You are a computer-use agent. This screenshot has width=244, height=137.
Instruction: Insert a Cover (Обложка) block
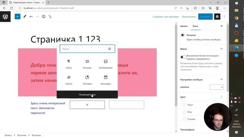click(x=87, y=80)
